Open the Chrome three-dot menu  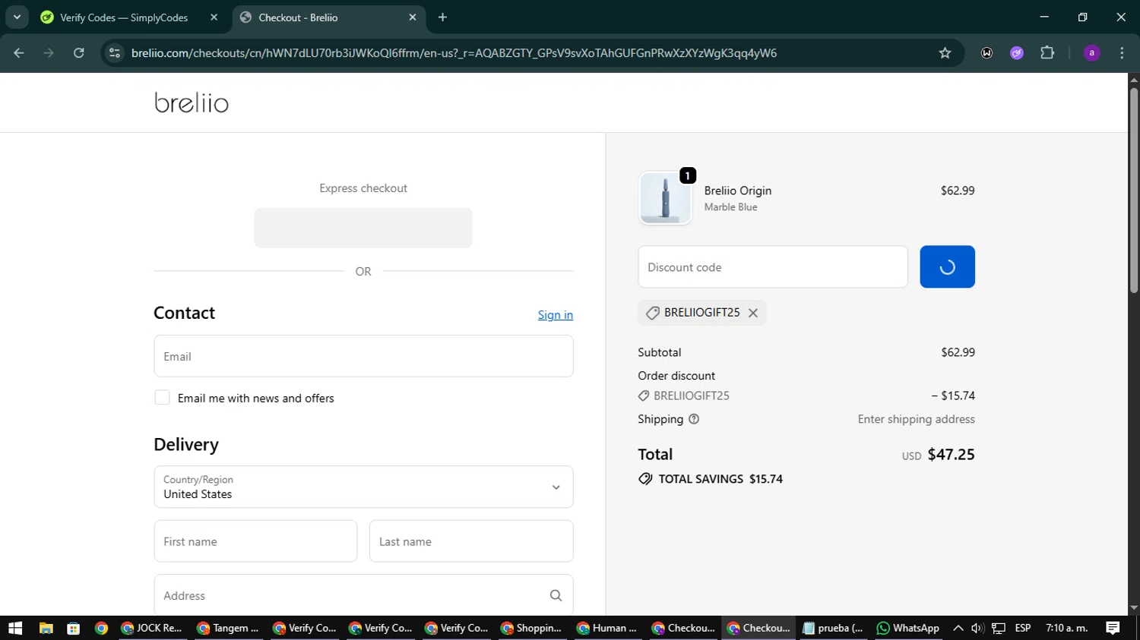[1122, 53]
